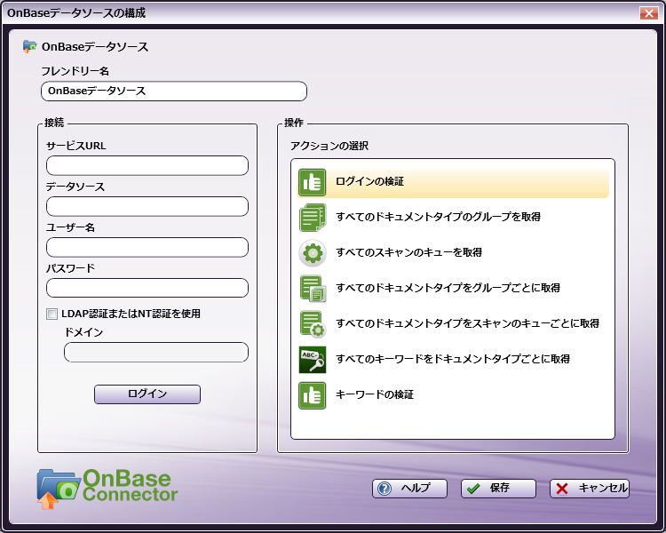This screenshot has width=666, height=533.
Task: Click the ユーザー名 input field
Action: 147,247
